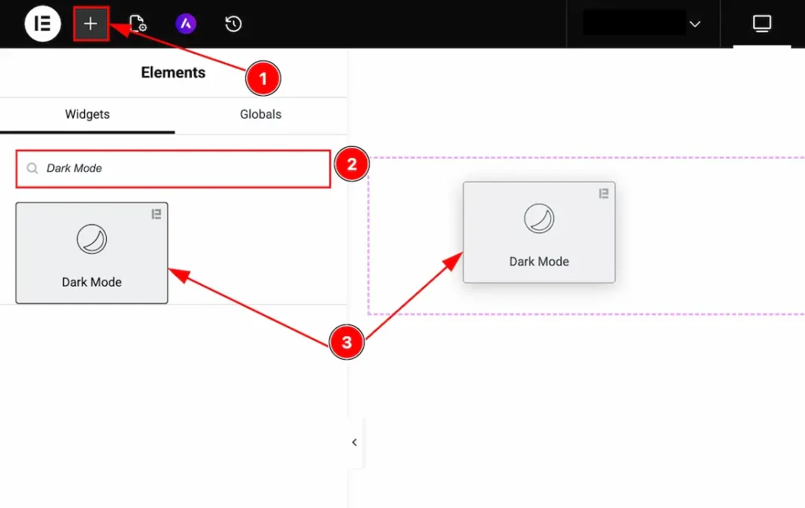Open page settings document-gear icon
805x508 pixels.
[138, 24]
